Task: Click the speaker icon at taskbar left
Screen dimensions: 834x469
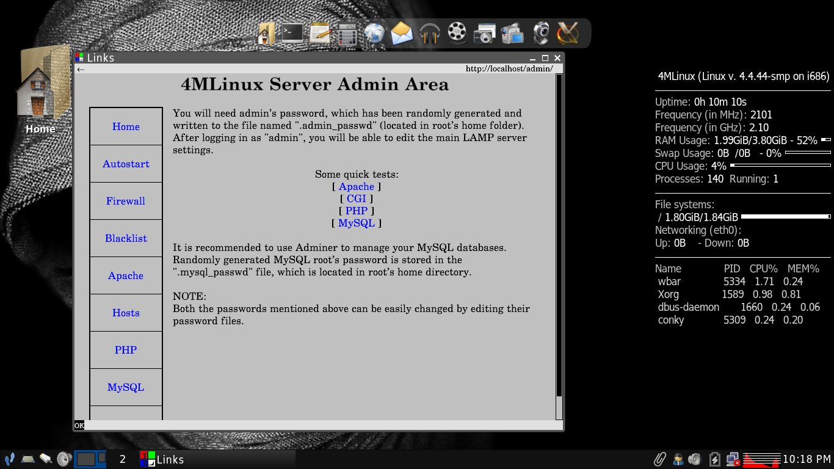Action: (x=63, y=459)
